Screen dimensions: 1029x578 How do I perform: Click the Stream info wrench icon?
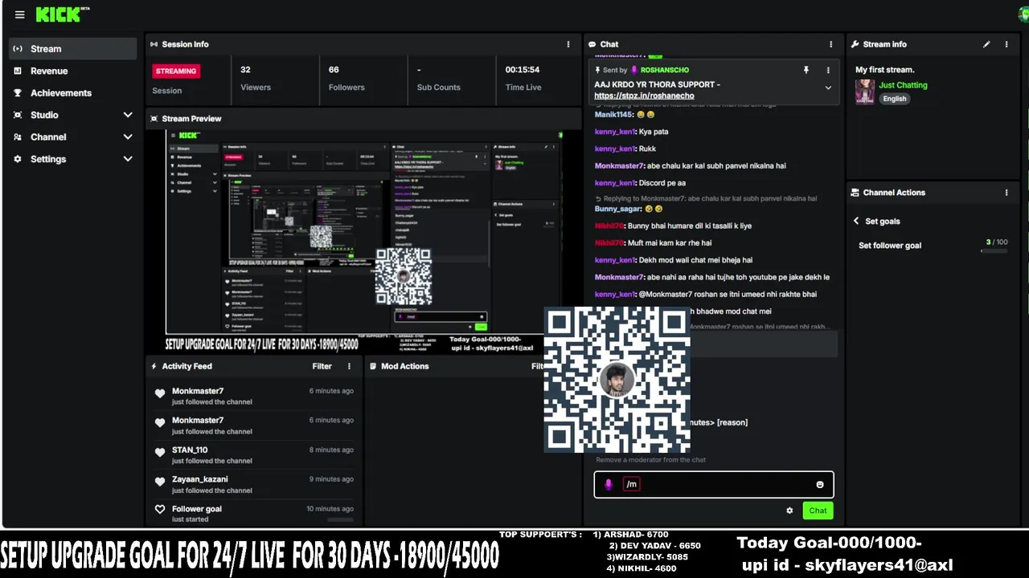tap(855, 44)
